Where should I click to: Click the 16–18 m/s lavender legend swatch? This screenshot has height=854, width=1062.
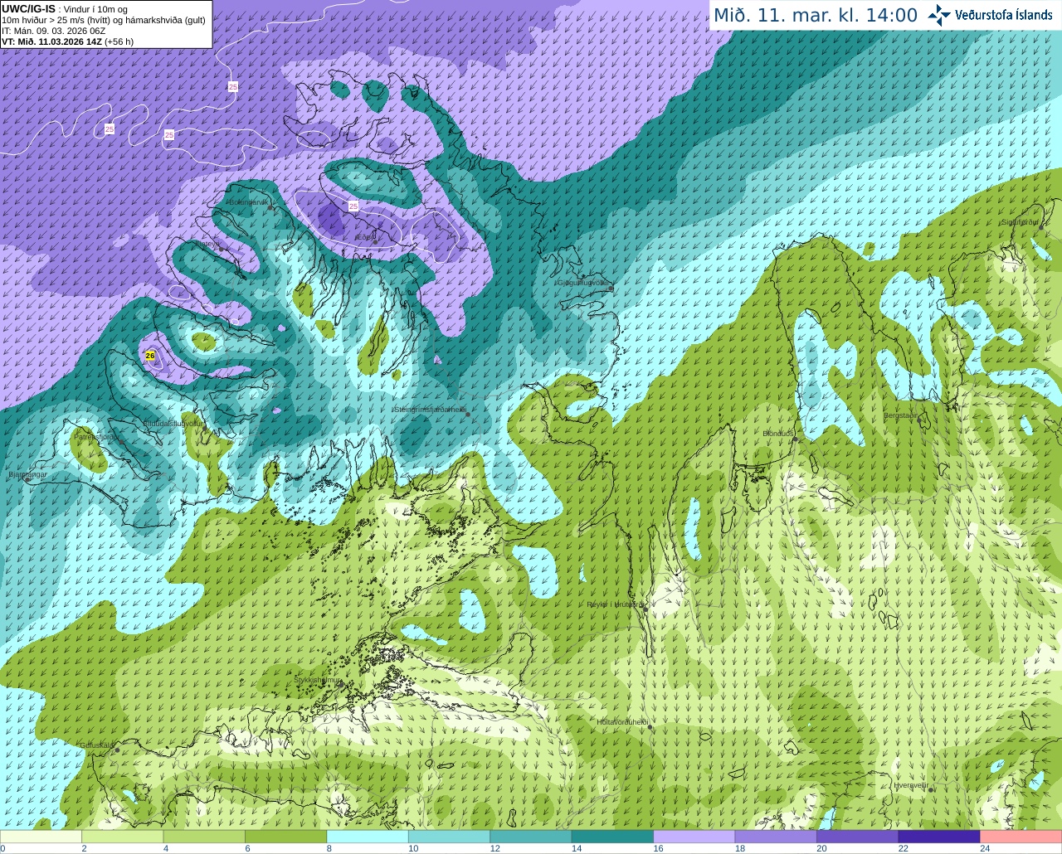point(694,837)
